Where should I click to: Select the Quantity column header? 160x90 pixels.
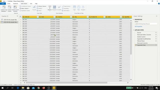(127, 17)
